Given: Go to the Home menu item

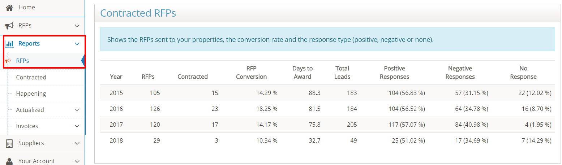Looking at the screenshot, I should tap(27, 7).
